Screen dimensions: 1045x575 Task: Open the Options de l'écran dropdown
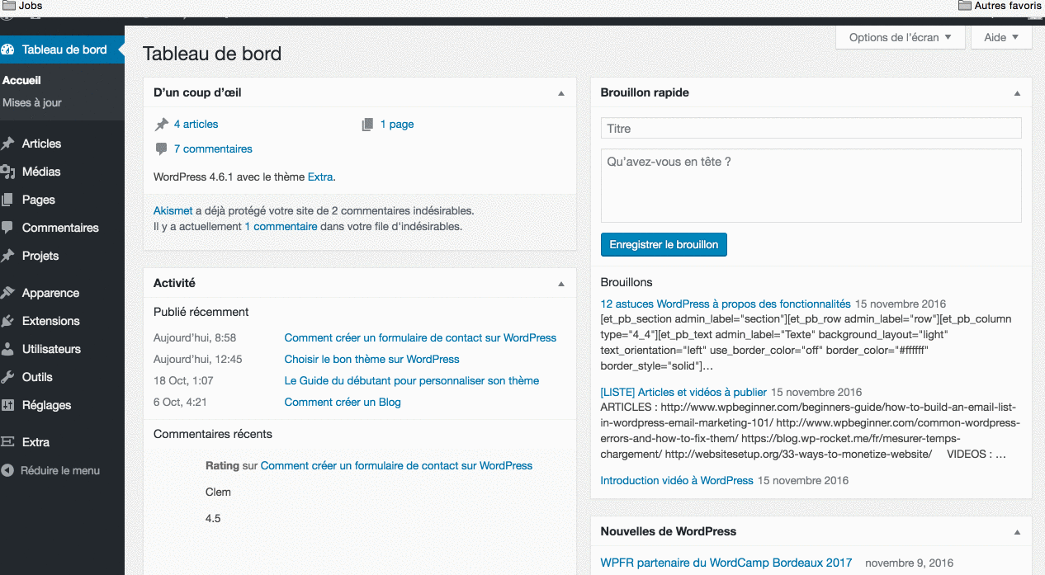(x=900, y=37)
